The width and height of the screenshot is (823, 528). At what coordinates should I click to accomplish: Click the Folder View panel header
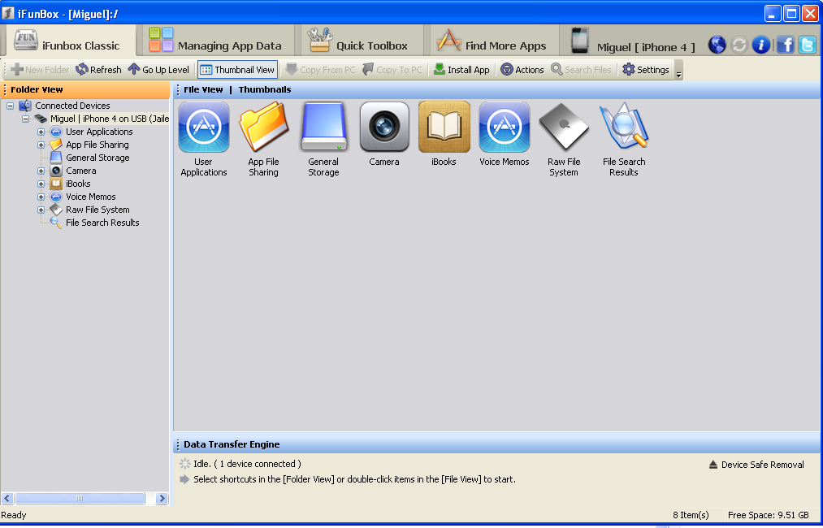point(85,89)
